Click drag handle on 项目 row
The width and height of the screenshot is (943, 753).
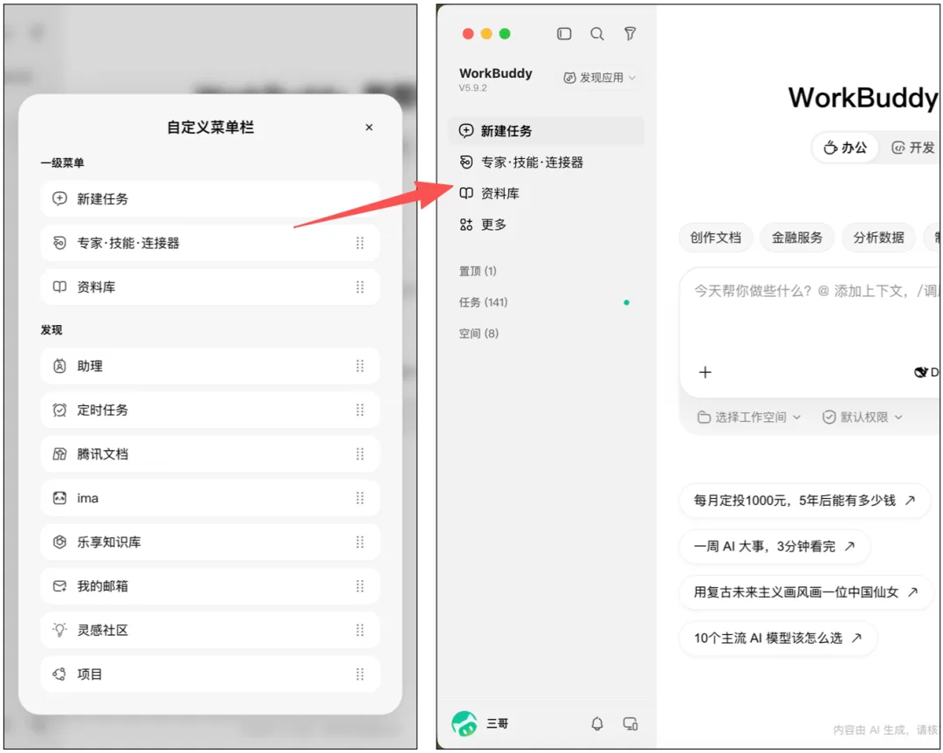click(360, 674)
